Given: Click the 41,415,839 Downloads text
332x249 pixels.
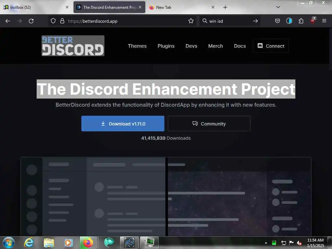Looking at the screenshot, I should [x=166, y=138].
